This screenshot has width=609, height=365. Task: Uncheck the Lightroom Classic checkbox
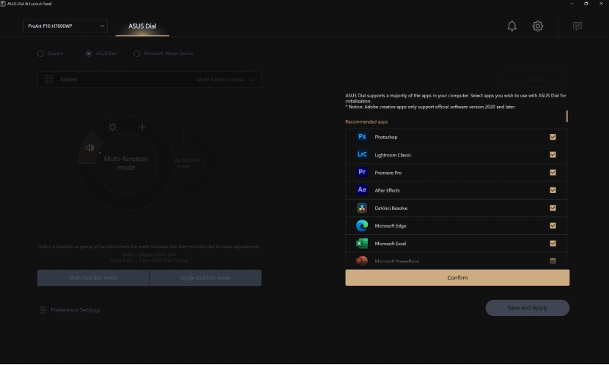pyautogui.click(x=553, y=154)
